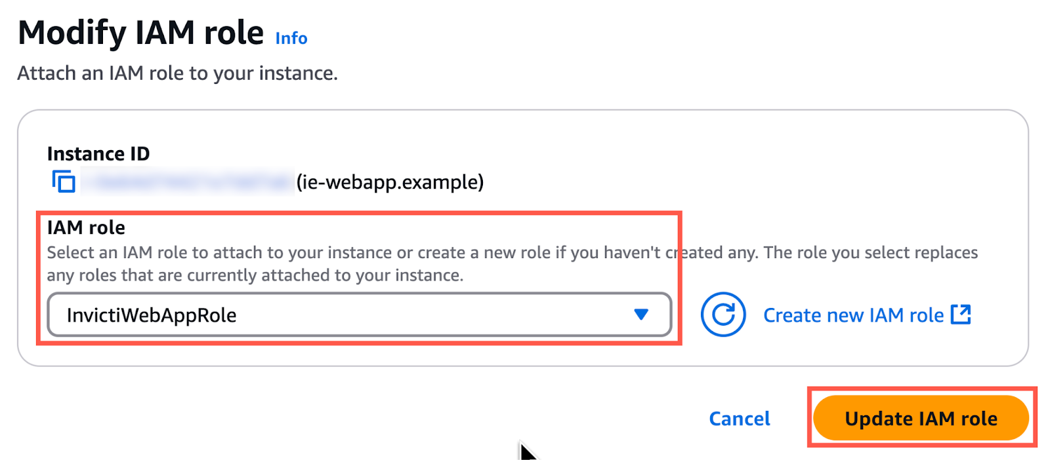Click the "any roles that are currently attached" text line
Viewport: 1050px width, 460px height.
pos(255,275)
